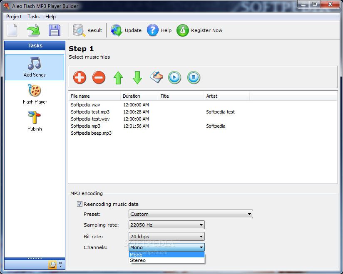Click the Result toolbar label

(95, 30)
